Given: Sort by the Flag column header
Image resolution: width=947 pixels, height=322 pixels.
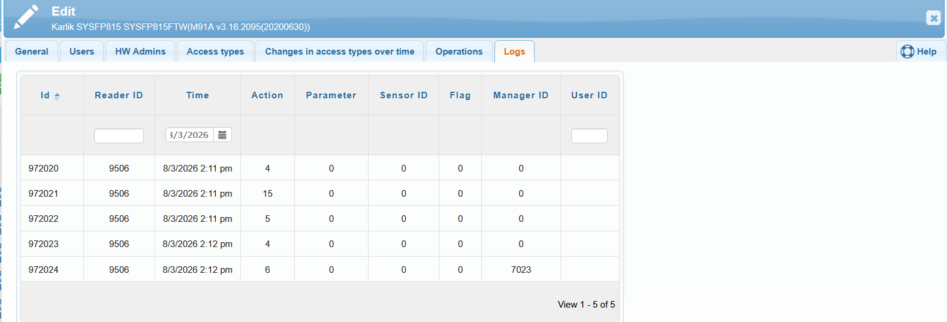Looking at the screenshot, I should (460, 95).
